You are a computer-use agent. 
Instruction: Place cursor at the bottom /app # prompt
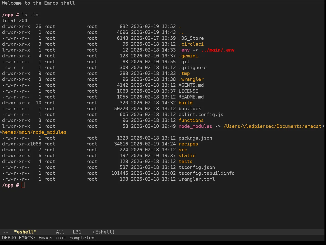coord(23,185)
